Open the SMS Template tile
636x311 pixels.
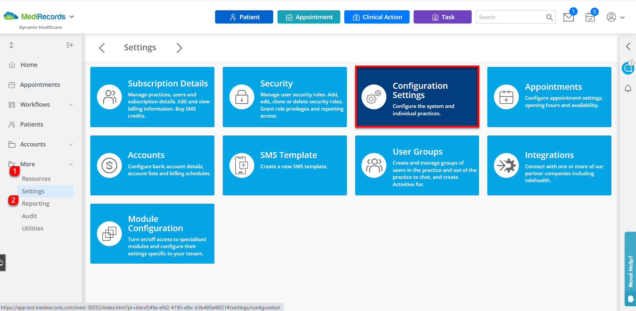point(285,165)
